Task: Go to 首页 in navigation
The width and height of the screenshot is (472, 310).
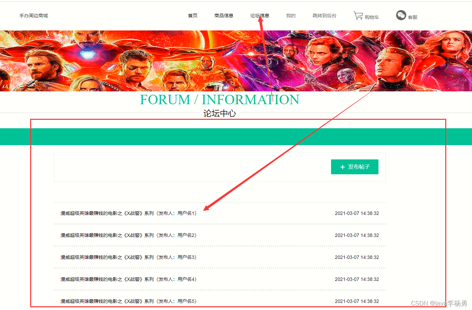Action: [x=193, y=16]
